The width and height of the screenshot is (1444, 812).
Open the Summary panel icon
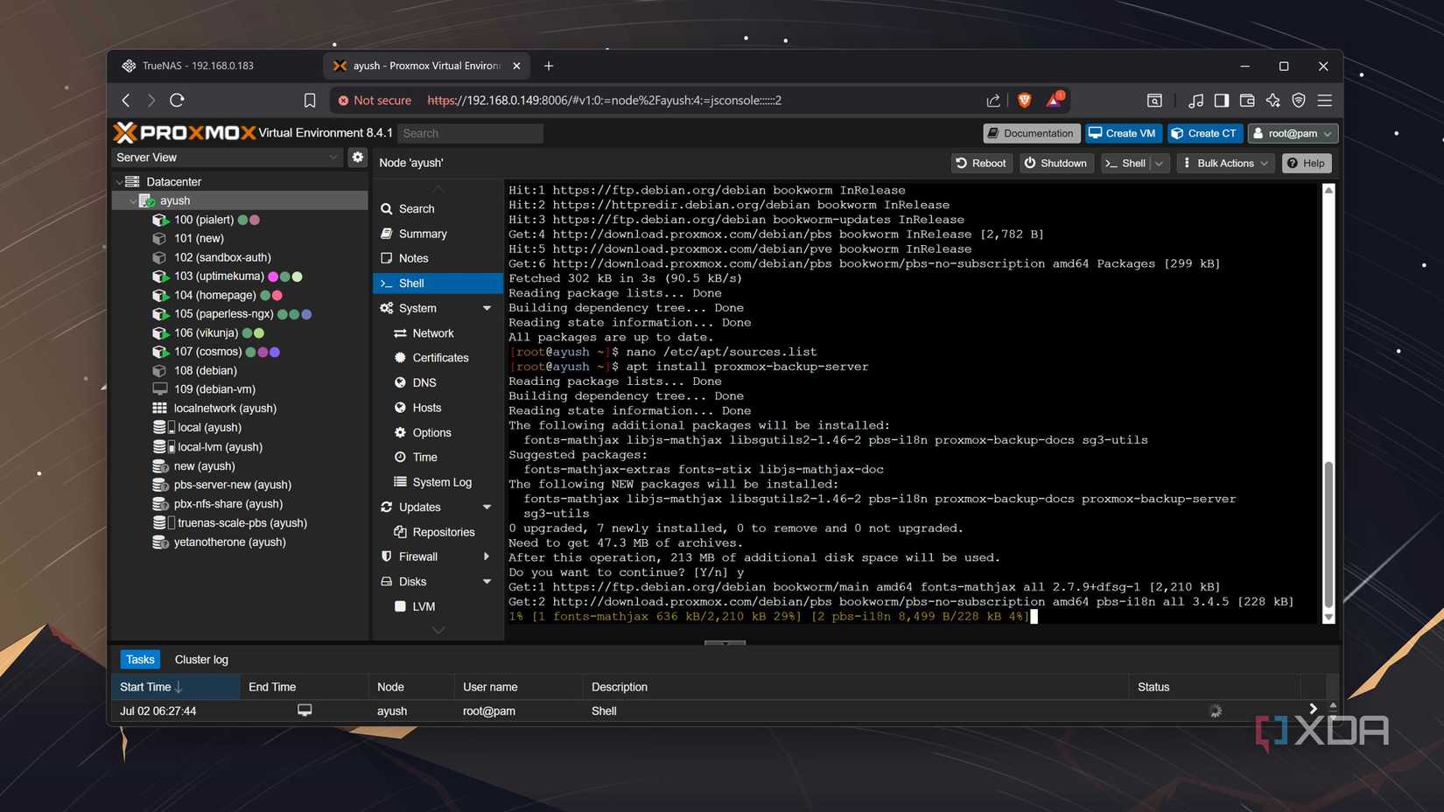(x=387, y=234)
